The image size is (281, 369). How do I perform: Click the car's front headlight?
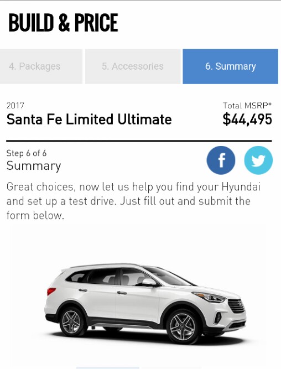click(x=209, y=297)
